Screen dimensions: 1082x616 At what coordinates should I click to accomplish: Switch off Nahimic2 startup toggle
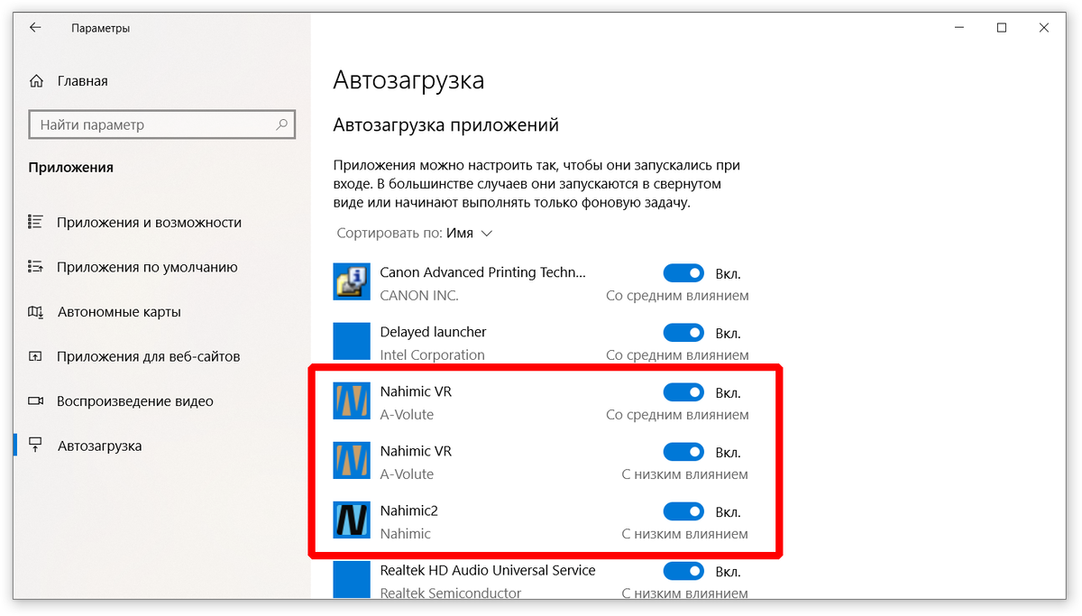[683, 511]
